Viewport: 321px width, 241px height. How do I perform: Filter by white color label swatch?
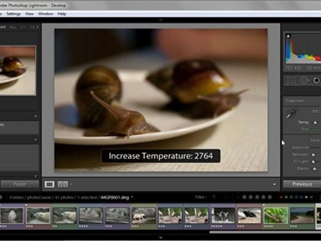coord(307,197)
